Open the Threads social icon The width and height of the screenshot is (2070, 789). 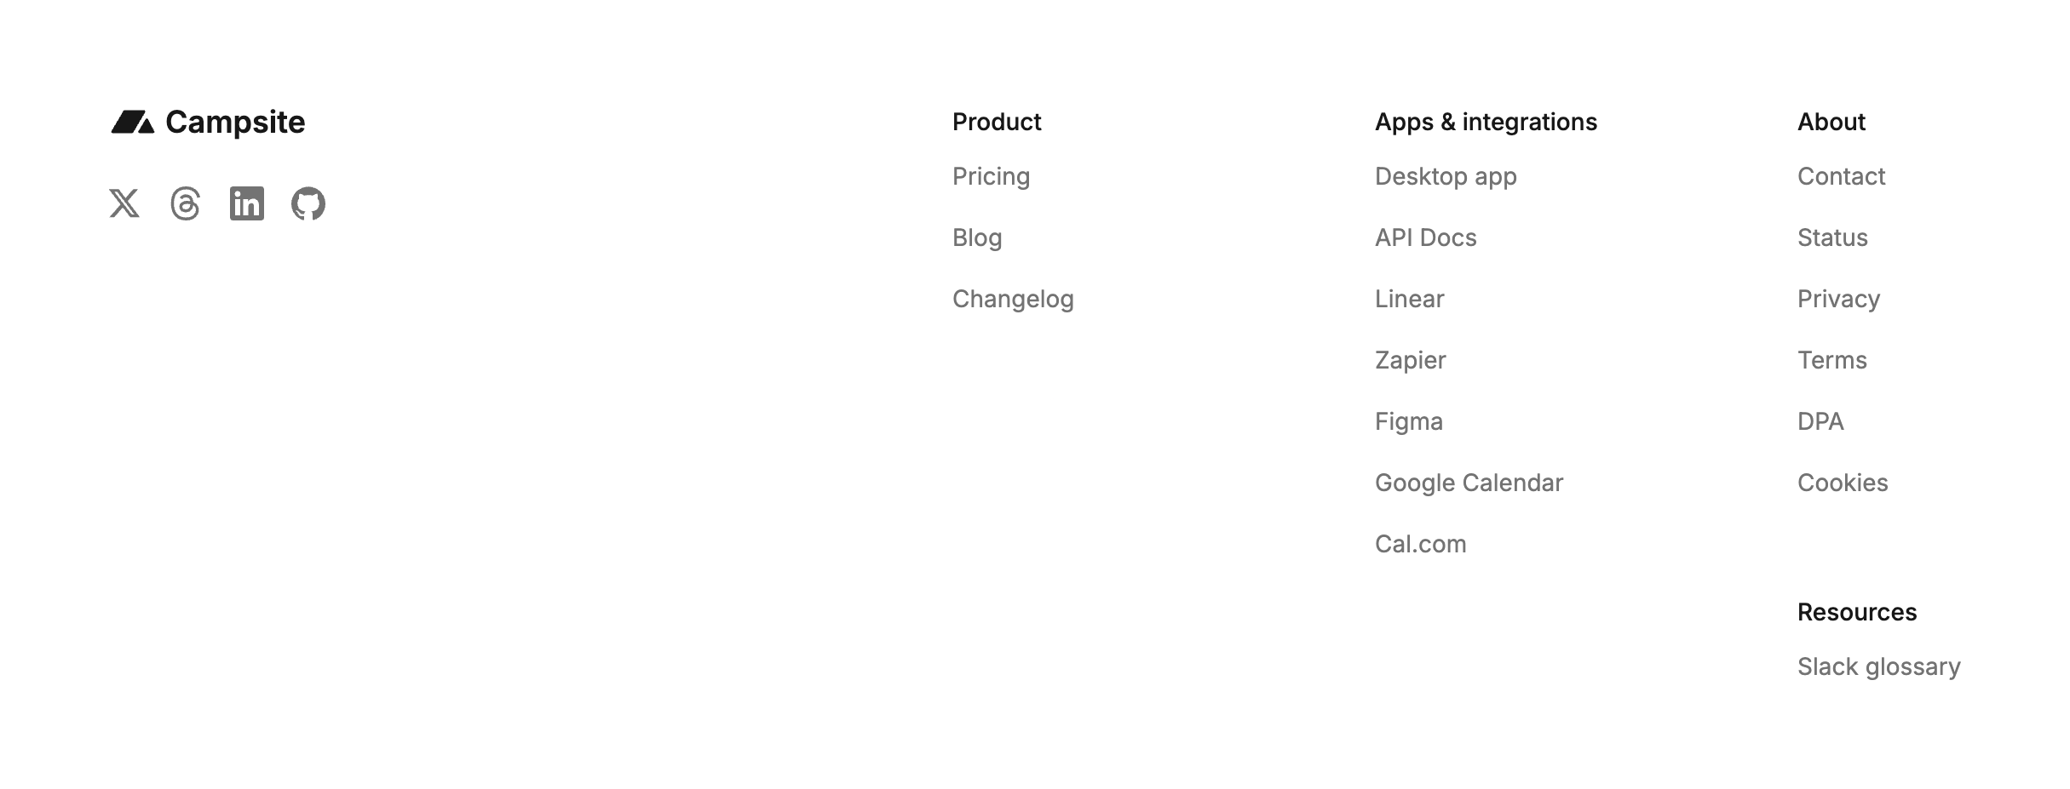pos(186,204)
